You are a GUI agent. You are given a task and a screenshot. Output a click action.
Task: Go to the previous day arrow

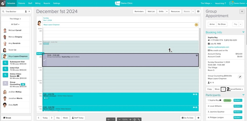pos(39,118)
